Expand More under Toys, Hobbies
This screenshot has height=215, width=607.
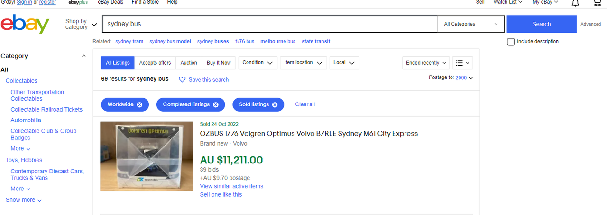20,189
